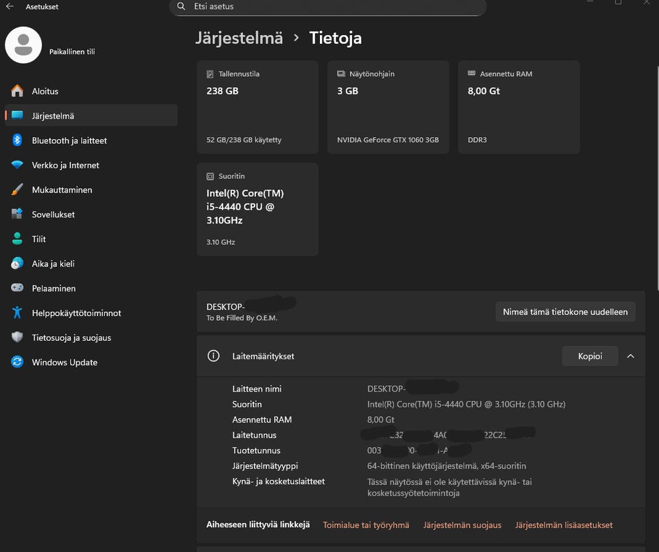Click the Verkko ja Internet Wi-Fi icon

coord(18,165)
